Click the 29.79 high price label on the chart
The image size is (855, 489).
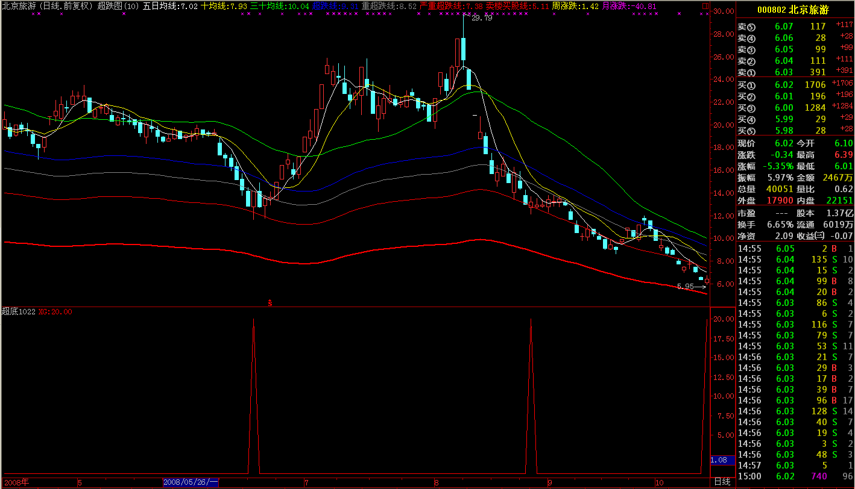482,18
